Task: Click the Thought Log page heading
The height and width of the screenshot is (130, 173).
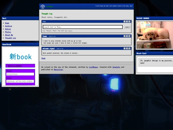Action: [x=47, y=14]
